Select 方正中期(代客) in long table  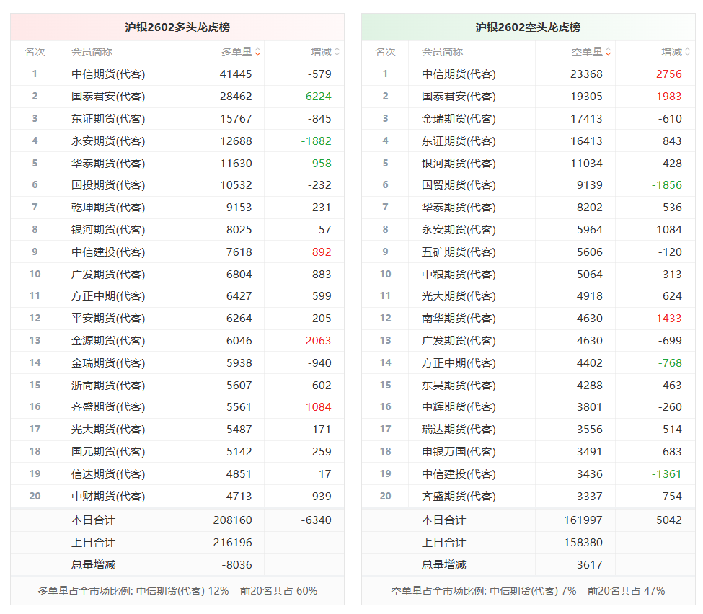point(108,296)
